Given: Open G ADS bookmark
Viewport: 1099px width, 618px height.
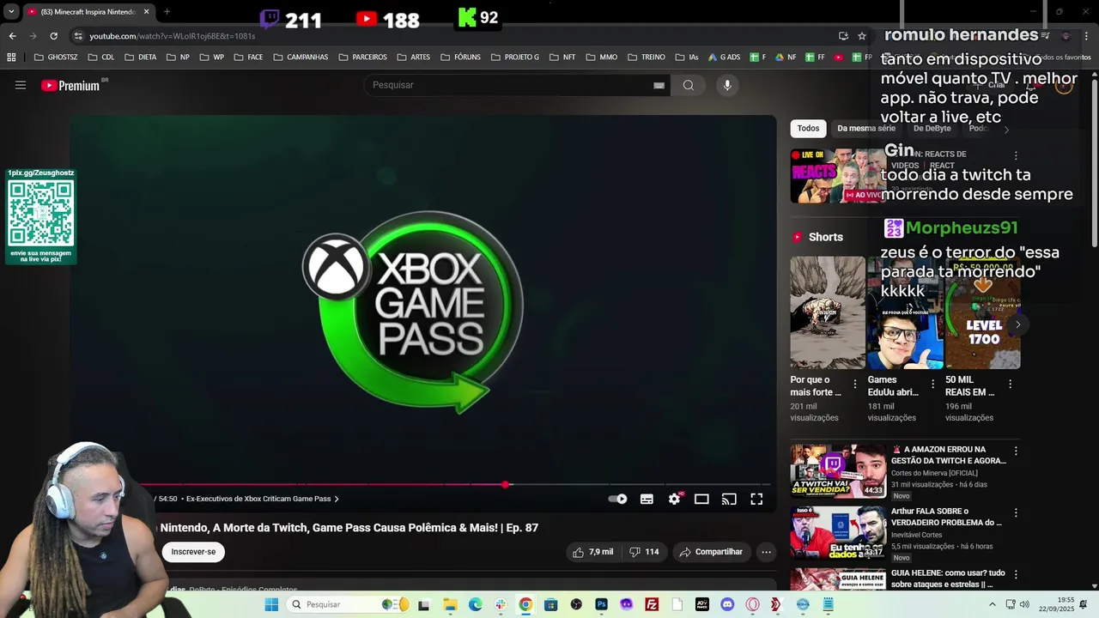Looking at the screenshot, I should pyautogui.click(x=724, y=57).
